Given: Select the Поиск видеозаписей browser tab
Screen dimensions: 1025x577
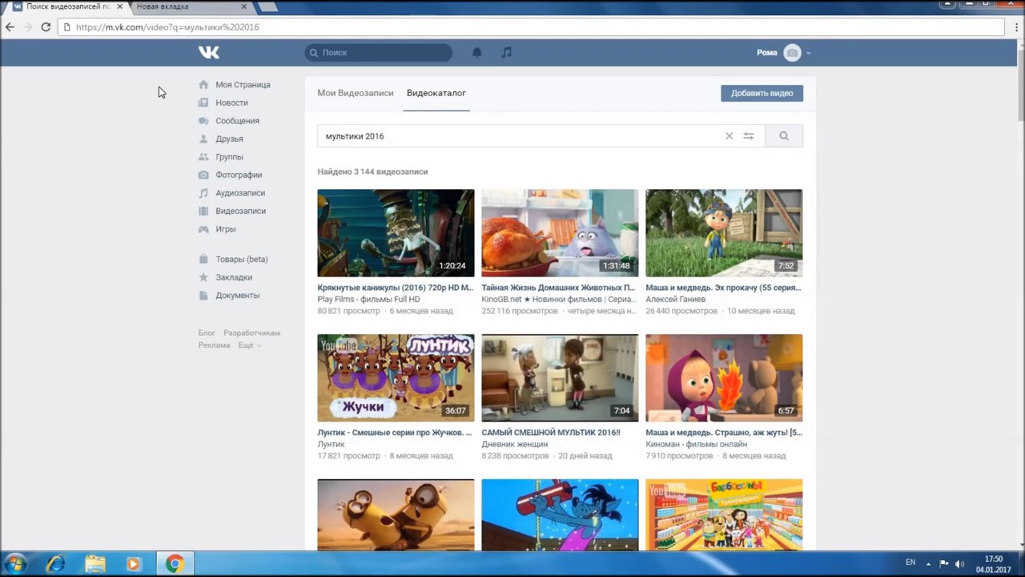Looking at the screenshot, I should click(68, 6).
